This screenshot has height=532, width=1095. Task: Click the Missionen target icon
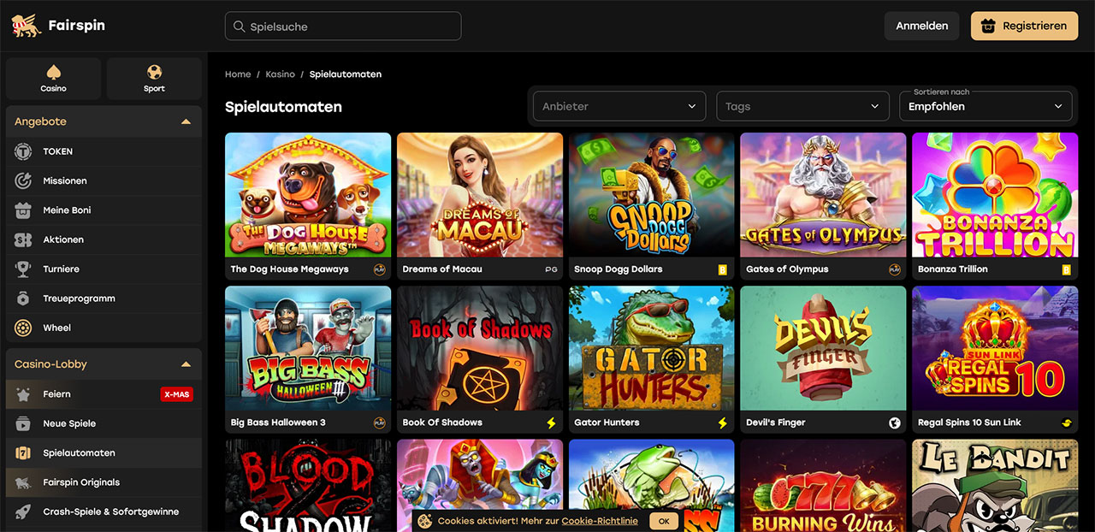tap(24, 181)
